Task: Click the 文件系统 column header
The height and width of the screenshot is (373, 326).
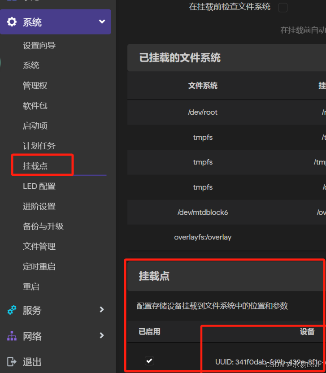Action: click(x=203, y=86)
